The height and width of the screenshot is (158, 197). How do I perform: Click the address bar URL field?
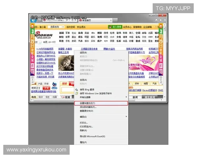[x=56, y=20]
